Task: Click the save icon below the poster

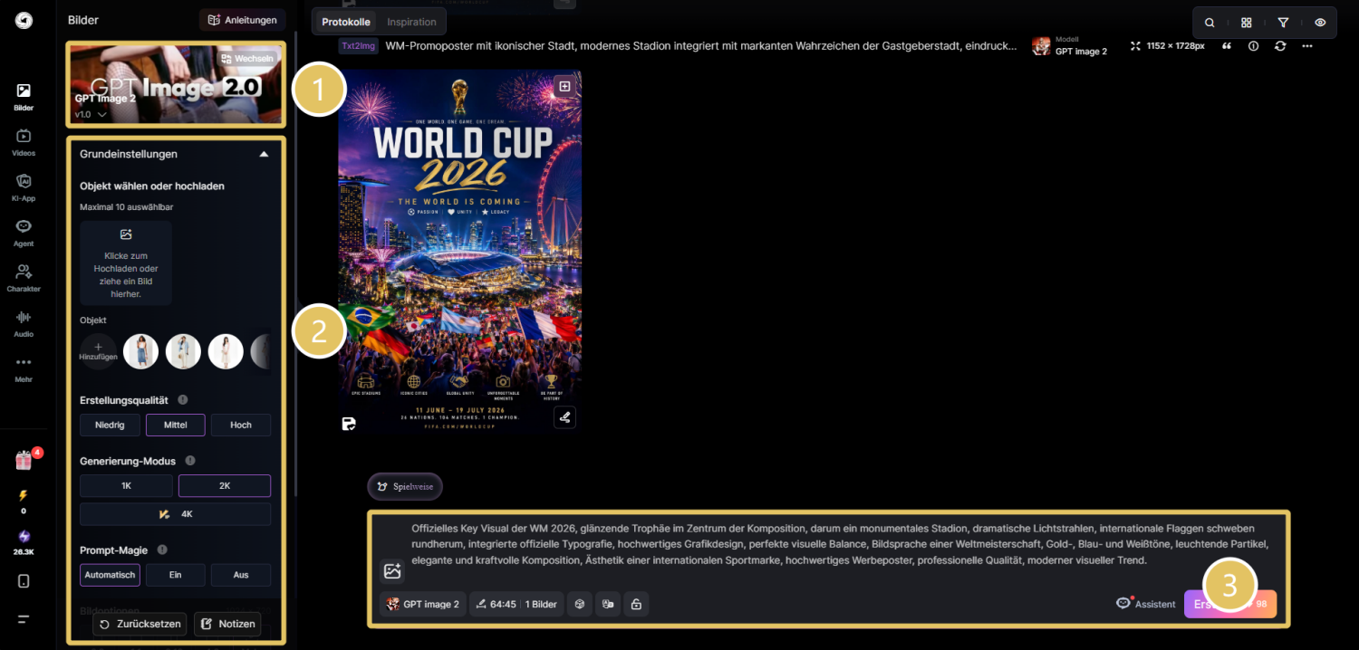Action: point(349,423)
